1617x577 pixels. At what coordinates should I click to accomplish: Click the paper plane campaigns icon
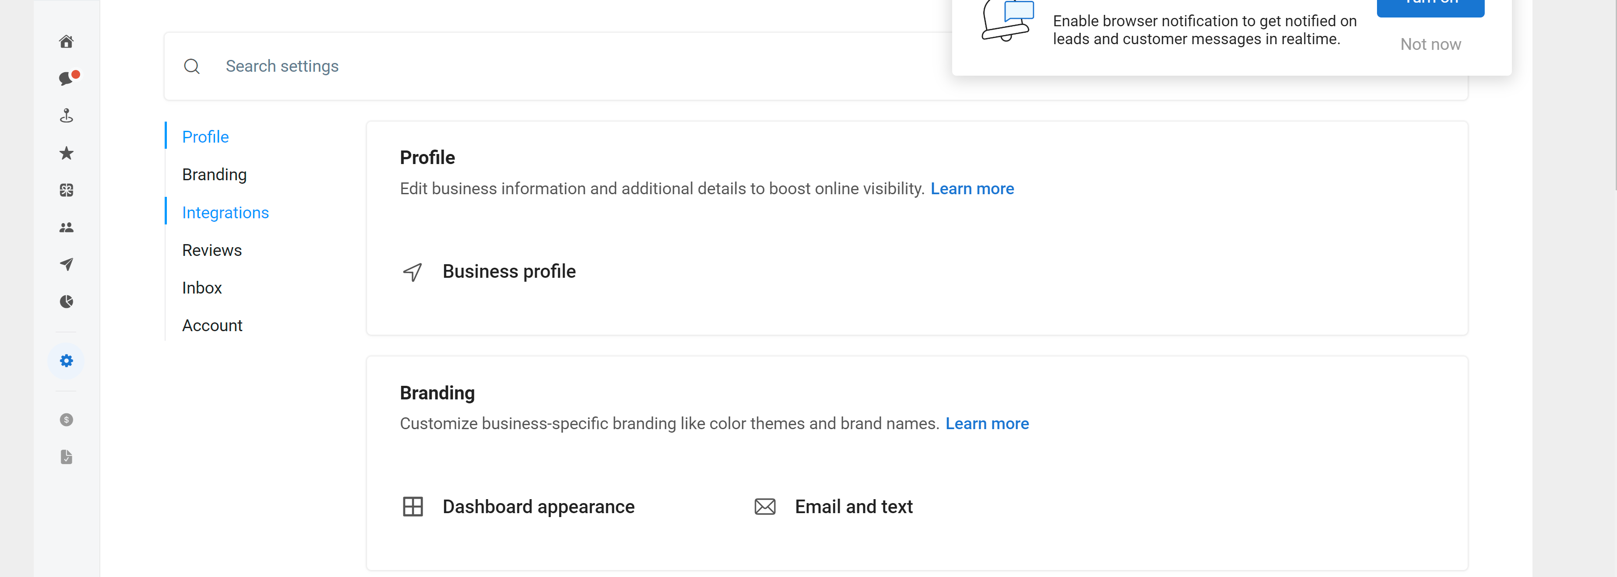(x=67, y=264)
